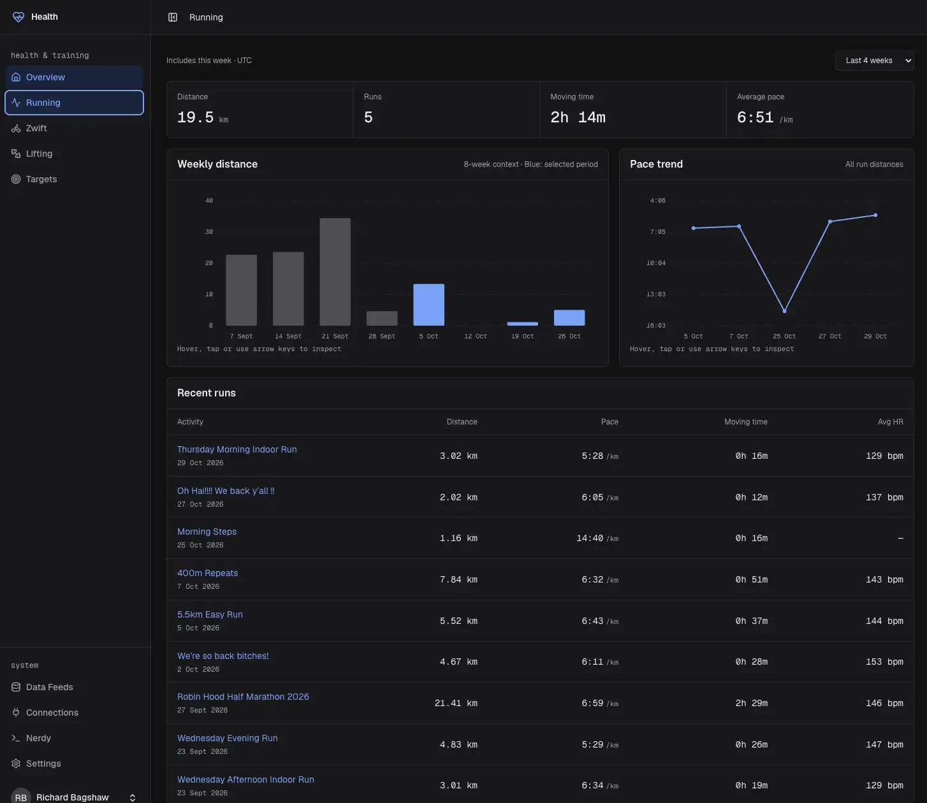927x803 pixels.
Task: Click the Targets bullseye icon
Action: pyautogui.click(x=16, y=179)
